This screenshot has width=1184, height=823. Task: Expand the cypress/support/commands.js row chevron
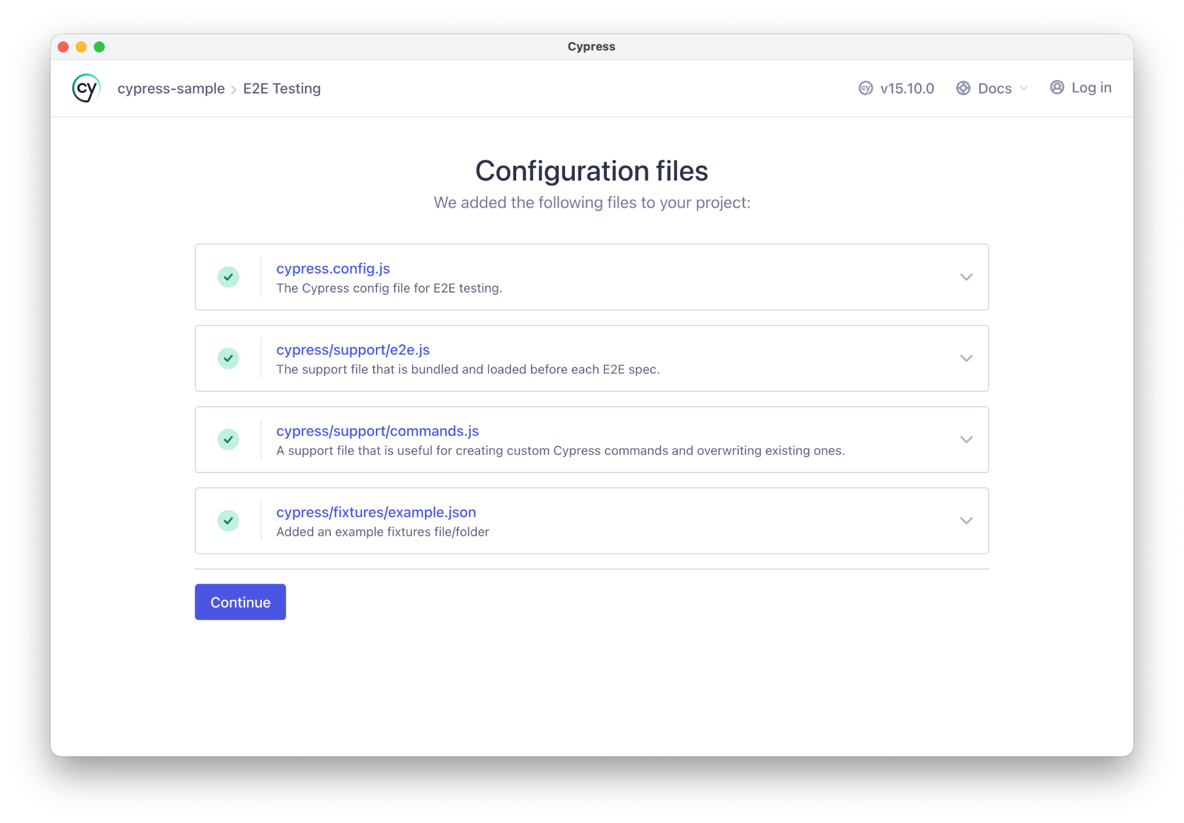coord(966,439)
